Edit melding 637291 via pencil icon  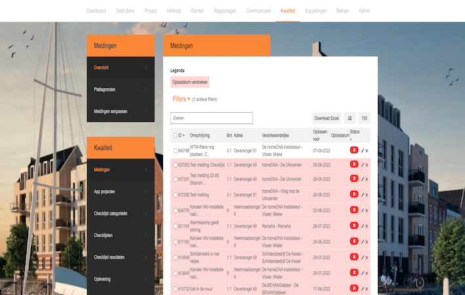(x=362, y=179)
